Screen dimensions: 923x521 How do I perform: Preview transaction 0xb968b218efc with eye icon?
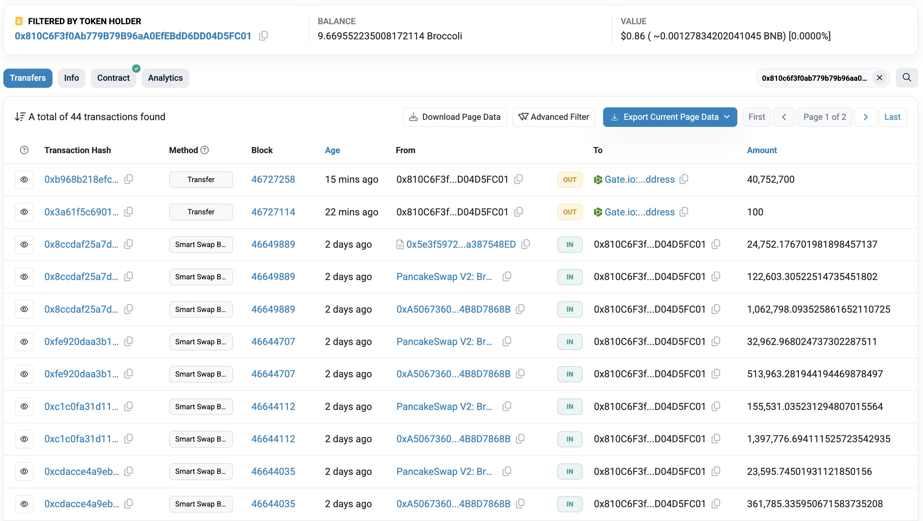coord(24,179)
